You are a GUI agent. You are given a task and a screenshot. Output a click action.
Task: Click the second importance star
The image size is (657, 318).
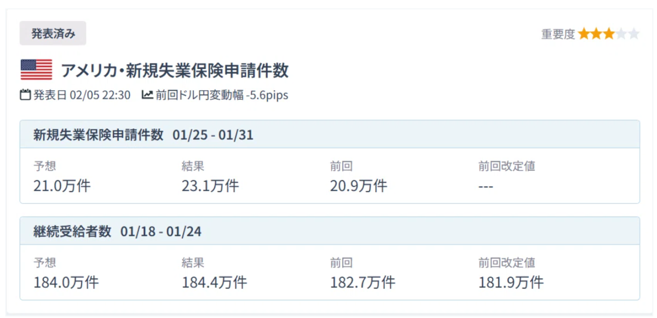click(596, 34)
